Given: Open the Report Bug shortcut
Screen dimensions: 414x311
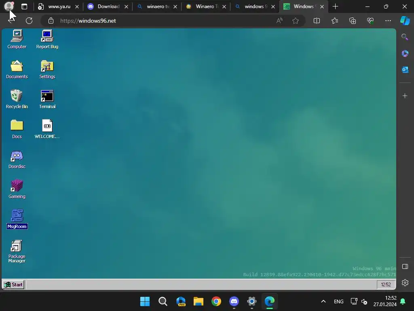Looking at the screenshot, I should [x=47, y=39].
